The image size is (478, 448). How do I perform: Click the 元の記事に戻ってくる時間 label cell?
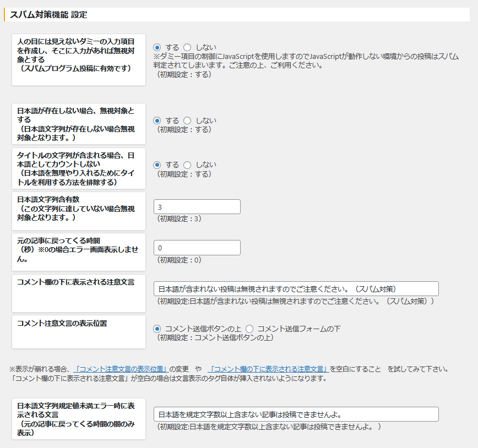(x=79, y=252)
